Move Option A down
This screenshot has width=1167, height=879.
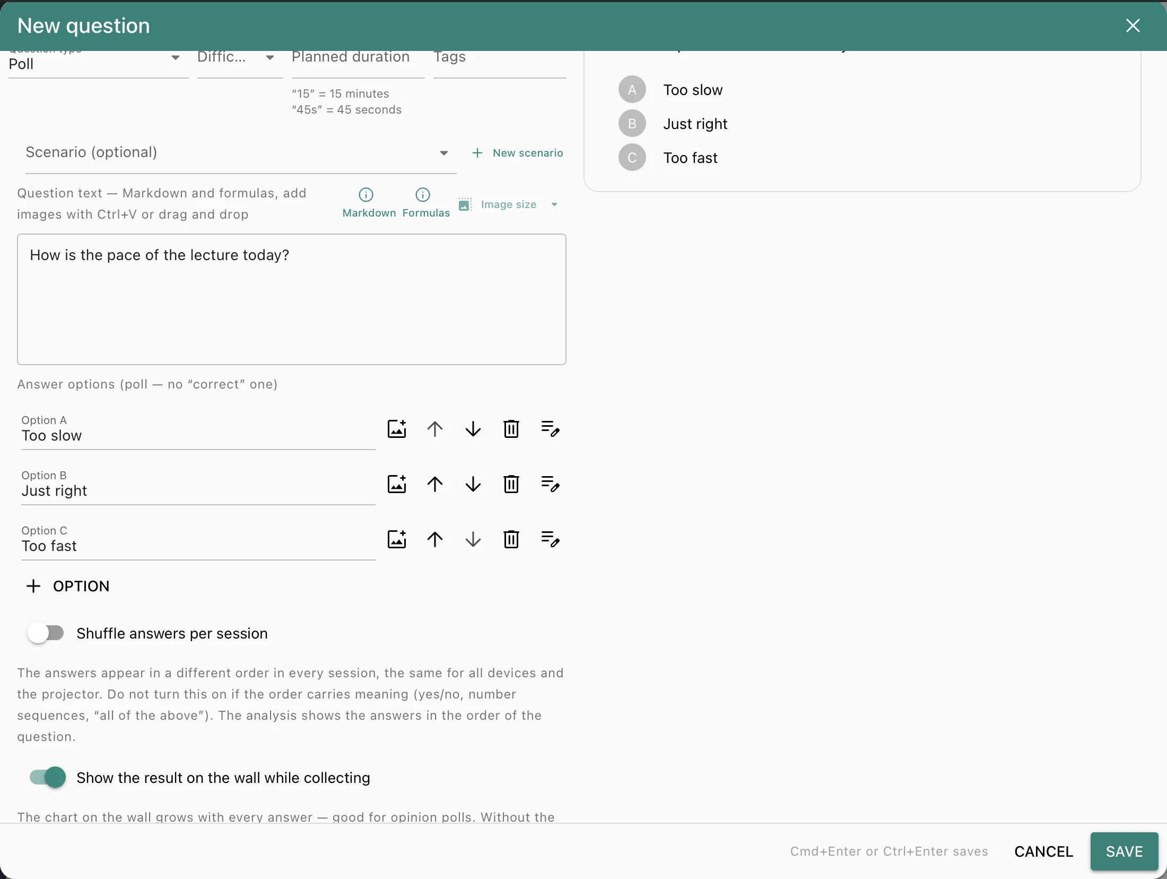473,429
